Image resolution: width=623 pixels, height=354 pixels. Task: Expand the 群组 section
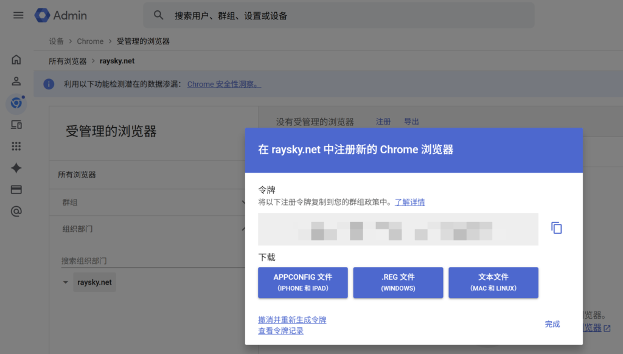pos(152,202)
